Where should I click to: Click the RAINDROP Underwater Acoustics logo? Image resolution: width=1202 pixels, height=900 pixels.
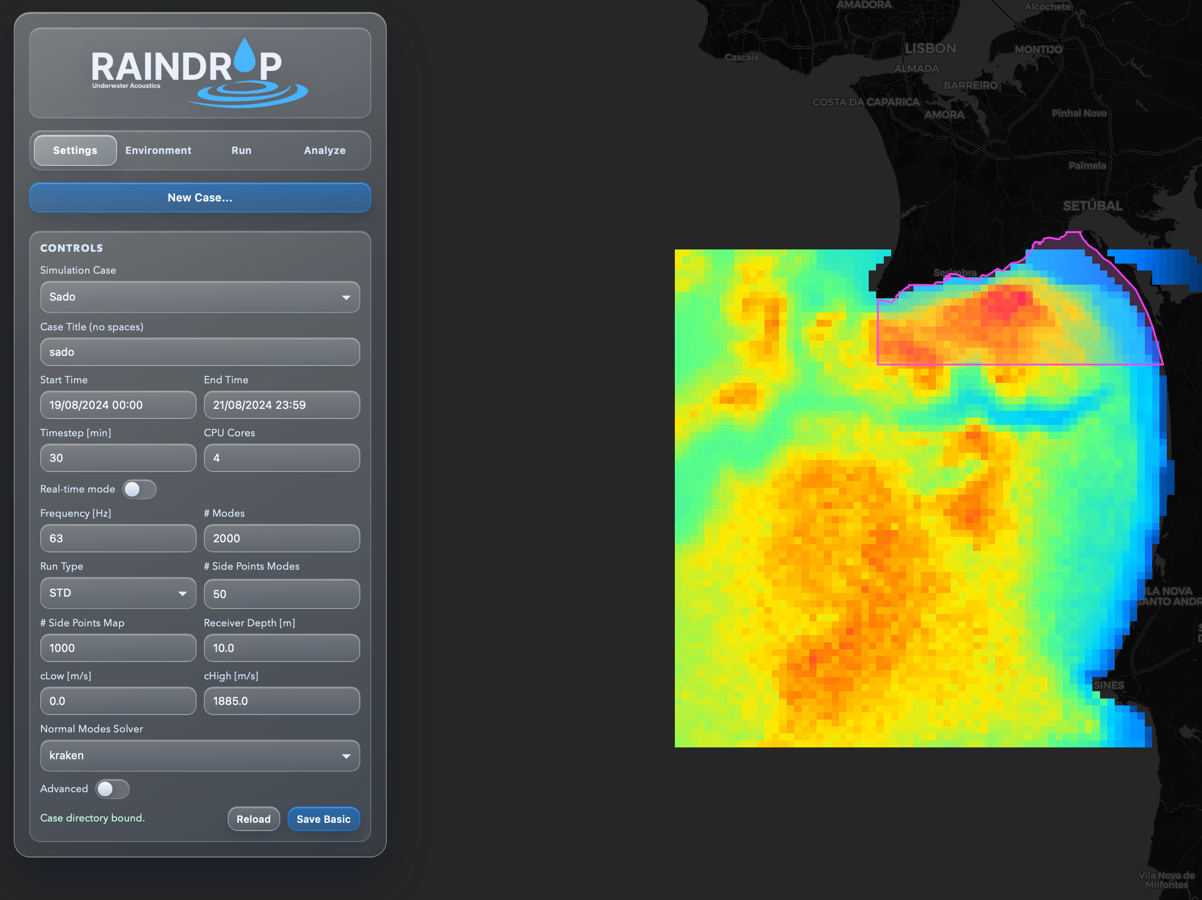click(199, 73)
